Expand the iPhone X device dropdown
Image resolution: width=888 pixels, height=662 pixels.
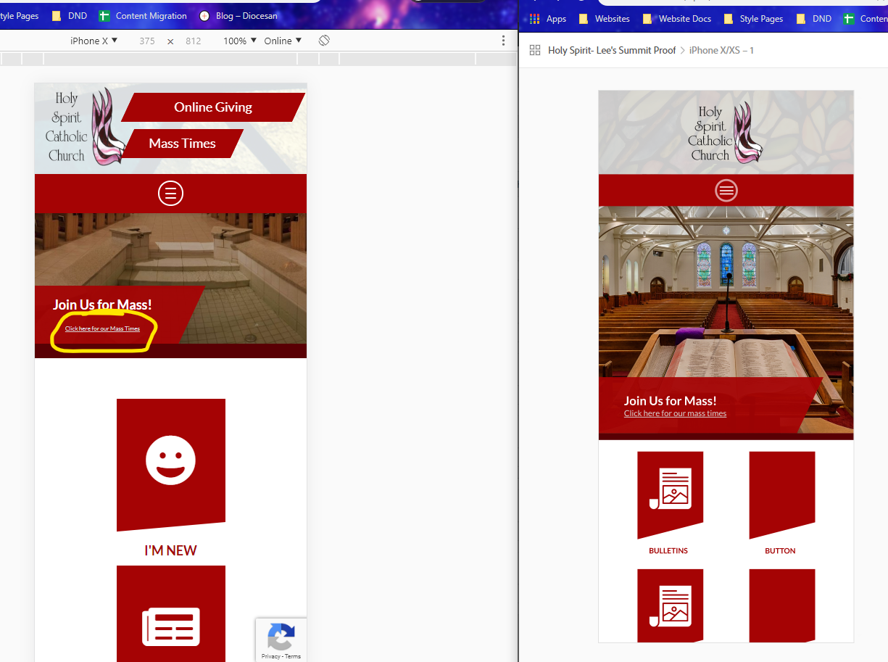(94, 41)
